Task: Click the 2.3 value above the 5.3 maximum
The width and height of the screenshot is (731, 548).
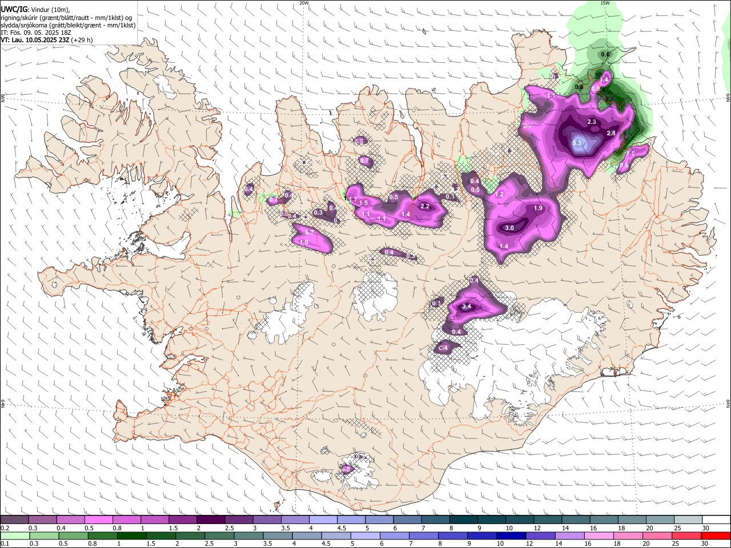Action: (592, 122)
